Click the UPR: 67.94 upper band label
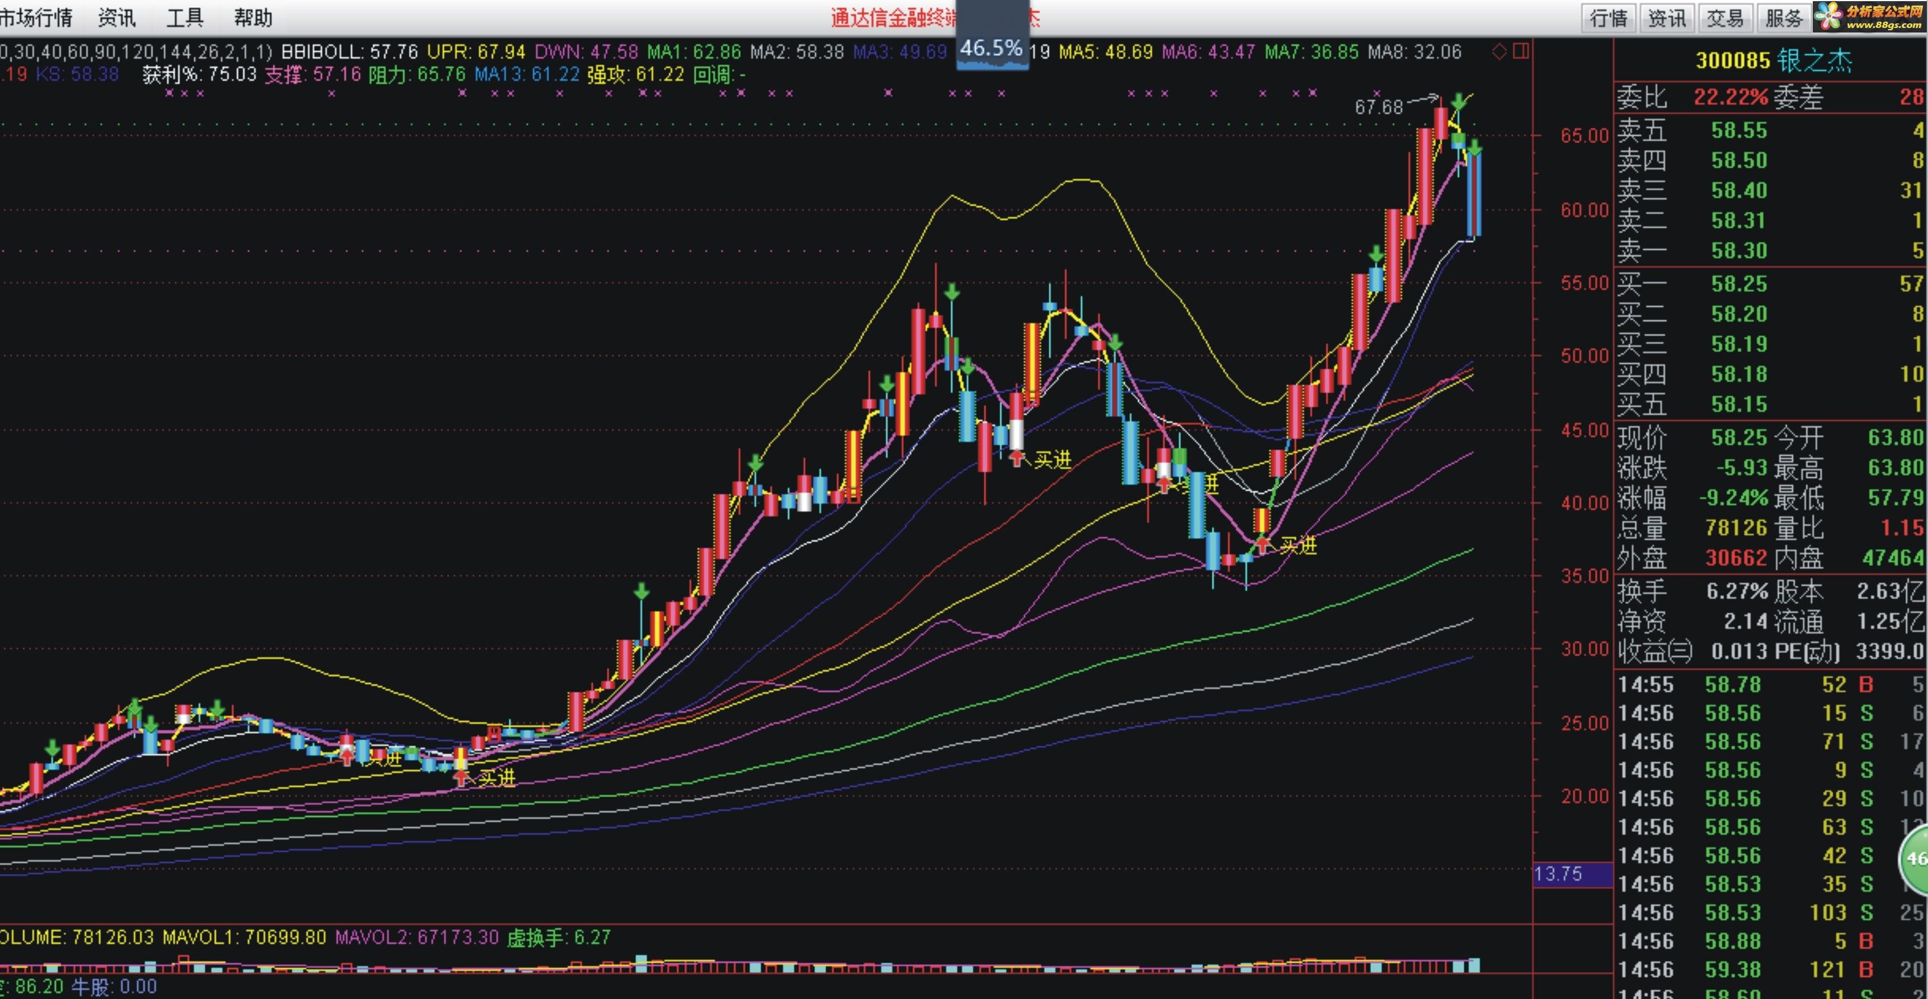 coord(476,52)
